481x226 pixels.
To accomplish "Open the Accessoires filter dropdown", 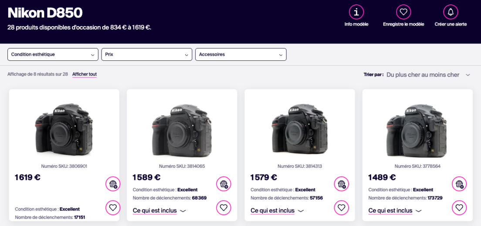I will 240,54.
